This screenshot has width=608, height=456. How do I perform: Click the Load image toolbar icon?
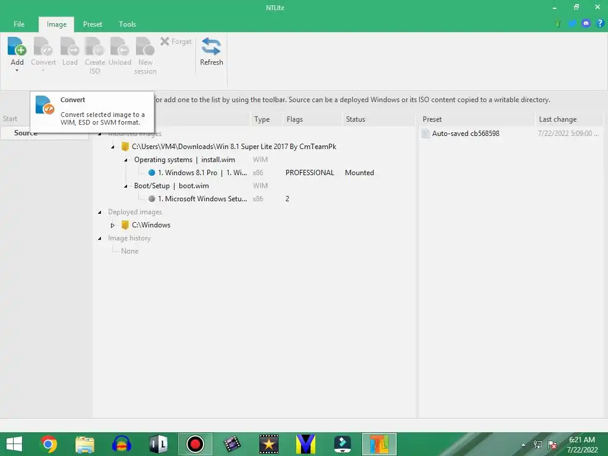70,47
